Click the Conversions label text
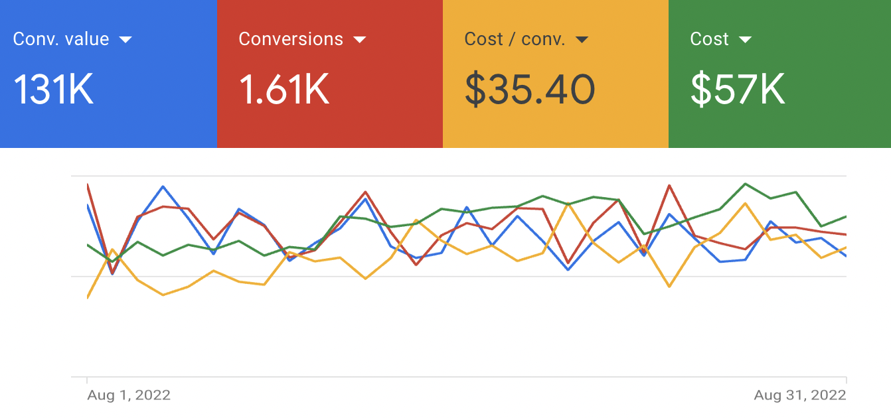The width and height of the screenshot is (891, 418). [291, 39]
